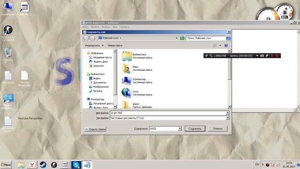300x169 pixels.
Task: Open the Counter-Strike 1.6 desktop shortcut
Action: point(8,33)
